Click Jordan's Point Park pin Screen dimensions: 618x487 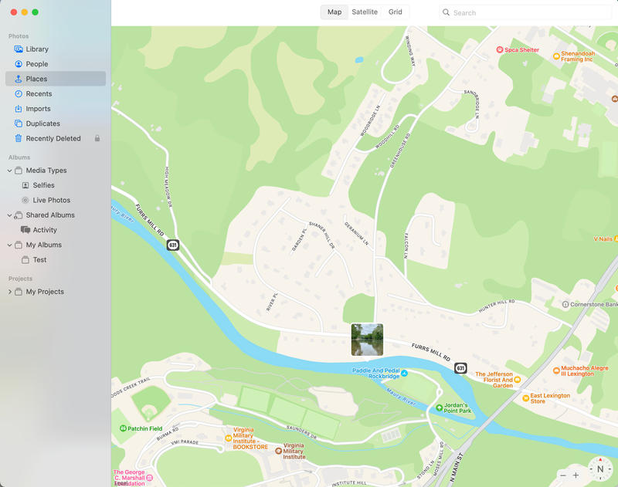439,408
